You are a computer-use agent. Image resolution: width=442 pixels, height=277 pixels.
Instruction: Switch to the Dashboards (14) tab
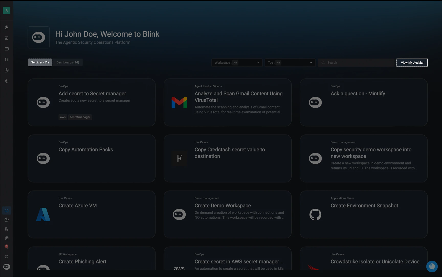pyautogui.click(x=68, y=62)
